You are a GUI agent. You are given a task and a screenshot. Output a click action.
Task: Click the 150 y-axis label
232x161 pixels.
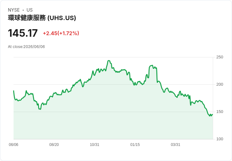[x=220, y=112]
